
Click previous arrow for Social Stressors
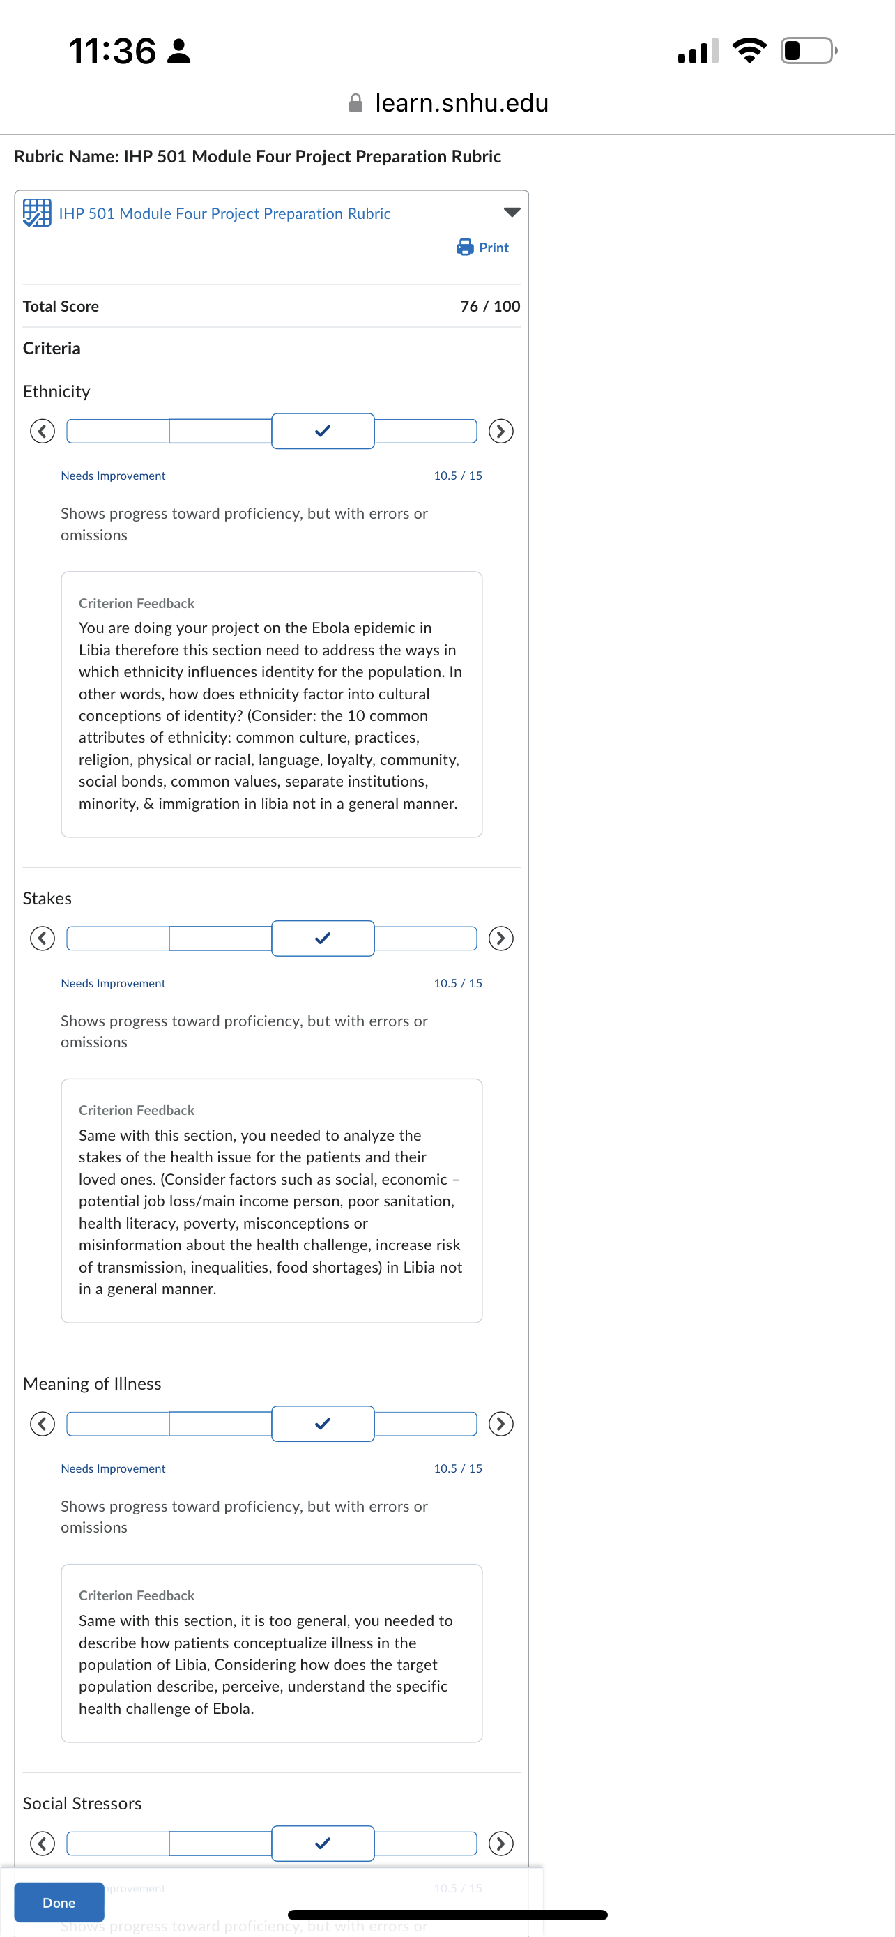[x=42, y=1843]
